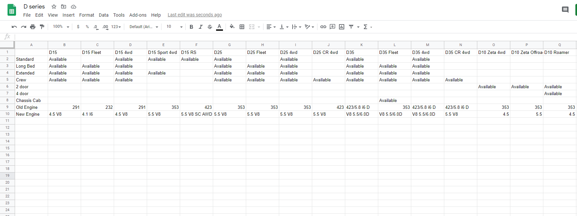Image resolution: width=577 pixels, height=216 pixels.
Task: Decrease decimal places
Action: point(96,27)
